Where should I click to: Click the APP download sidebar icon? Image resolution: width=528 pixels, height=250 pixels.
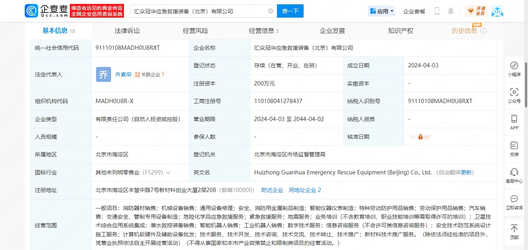coord(514,122)
